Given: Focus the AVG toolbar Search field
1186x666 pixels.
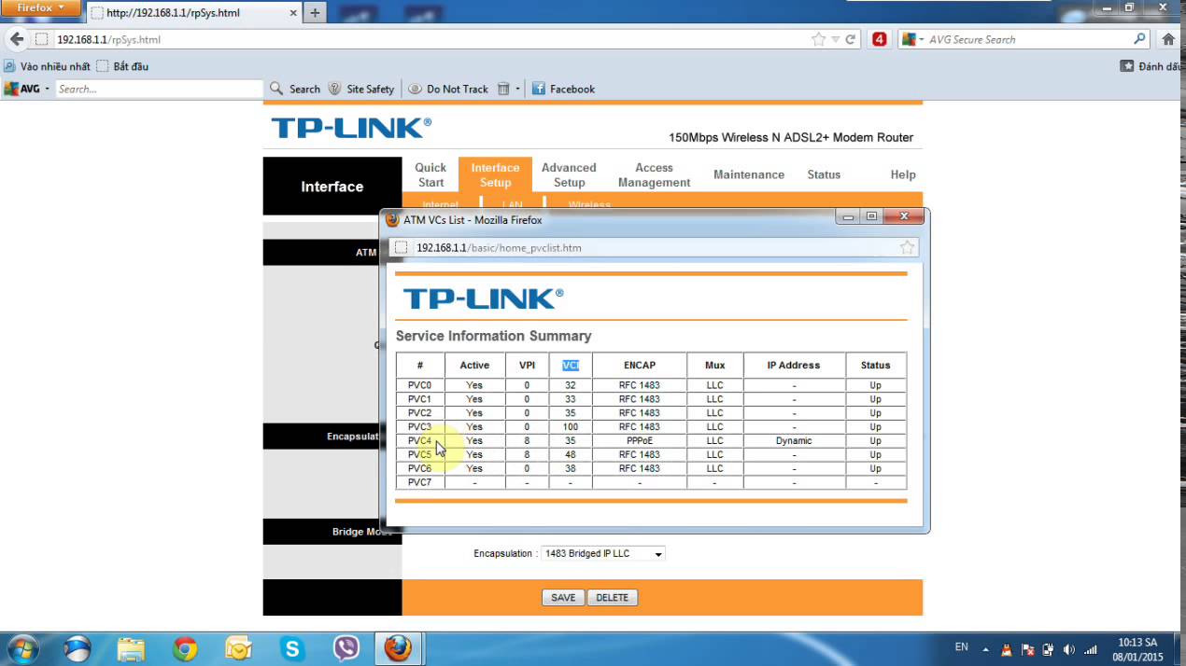Looking at the screenshot, I should [x=159, y=89].
